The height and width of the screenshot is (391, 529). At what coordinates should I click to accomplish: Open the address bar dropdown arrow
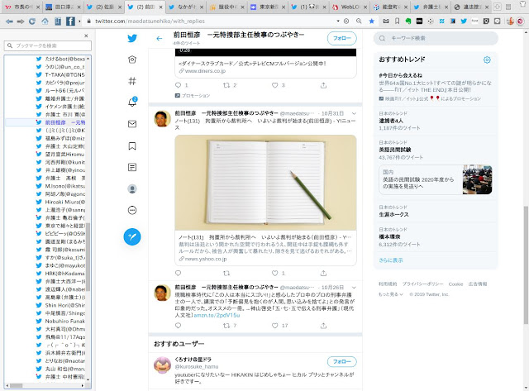tap(338, 21)
